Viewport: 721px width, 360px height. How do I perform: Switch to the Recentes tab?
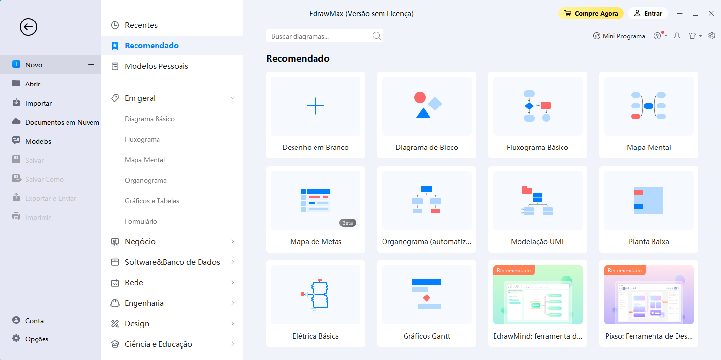[141, 25]
